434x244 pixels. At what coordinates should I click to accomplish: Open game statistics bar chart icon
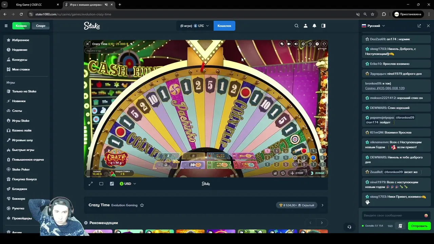pyautogui.click(x=275, y=173)
